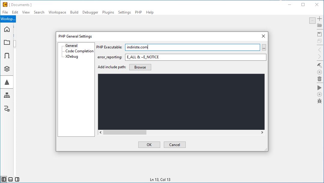324x183 pixels.
Task: Open the Settings menu
Action: (124, 12)
